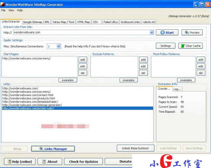
Task: Click del button for Must-Follow Patterns
Action: pyautogui.click(x=201, y=73)
